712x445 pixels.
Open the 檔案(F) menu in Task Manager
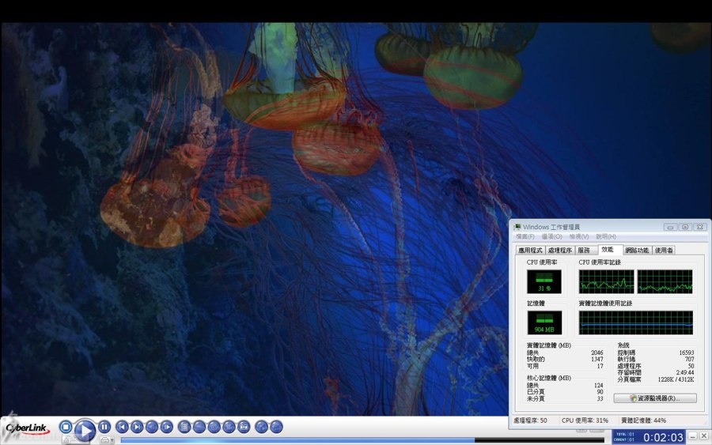pyautogui.click(x=525, y=236)
